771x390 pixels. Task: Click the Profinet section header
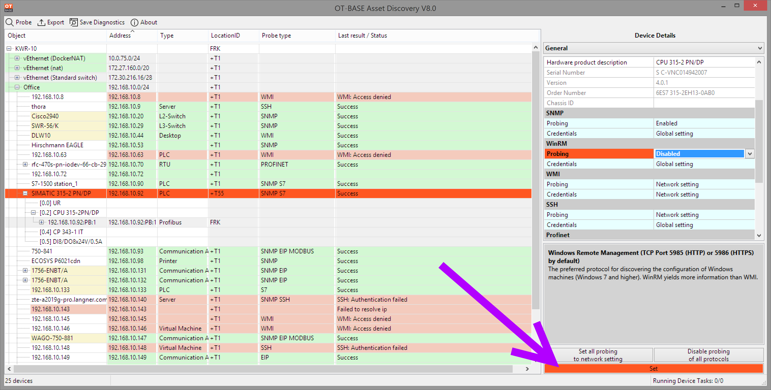(x=649, y=235)
